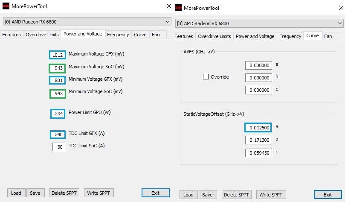
Task: Focus StaticVoltageOffset a field 0.012500
Action: 258,128
